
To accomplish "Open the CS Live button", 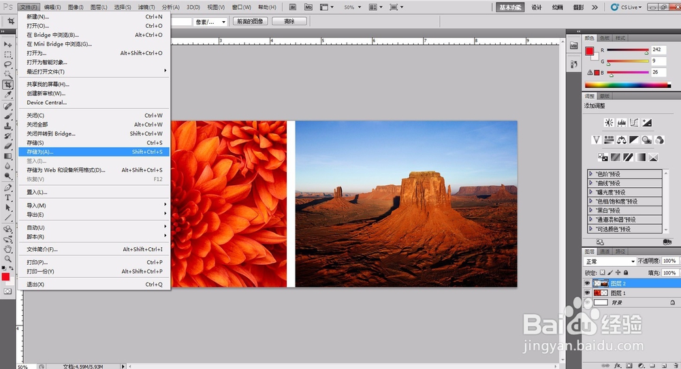I will click(626, 7).
